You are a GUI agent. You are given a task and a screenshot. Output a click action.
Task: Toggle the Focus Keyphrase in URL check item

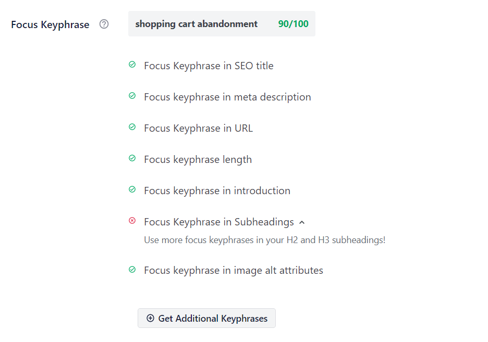point(198,128)
